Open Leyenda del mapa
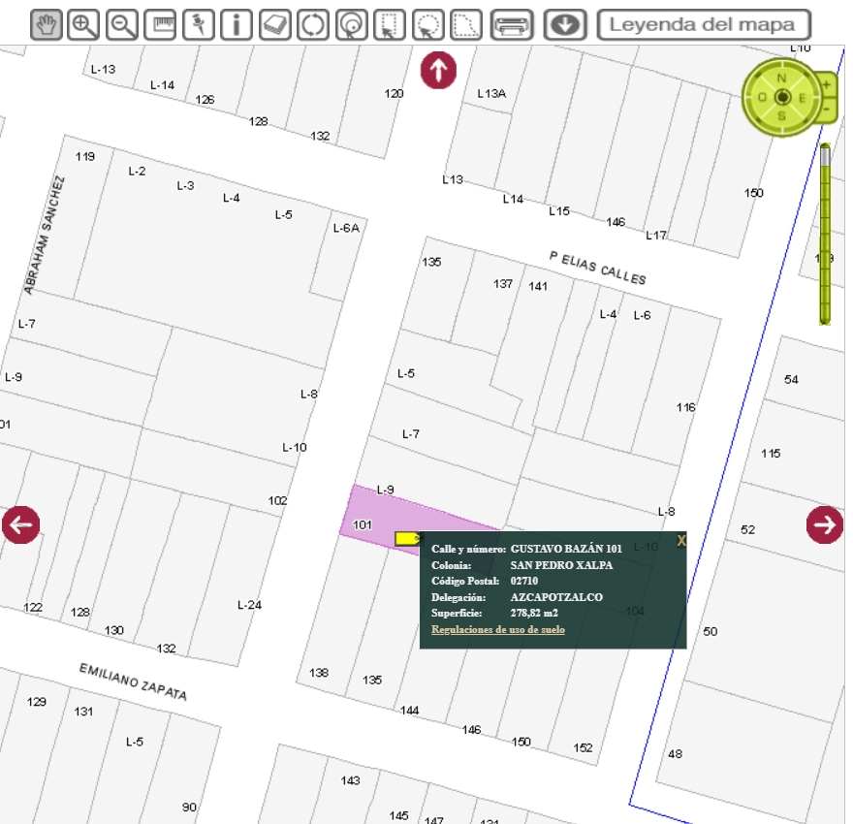Screen dimensions: 853x824 tap(704, 25)
